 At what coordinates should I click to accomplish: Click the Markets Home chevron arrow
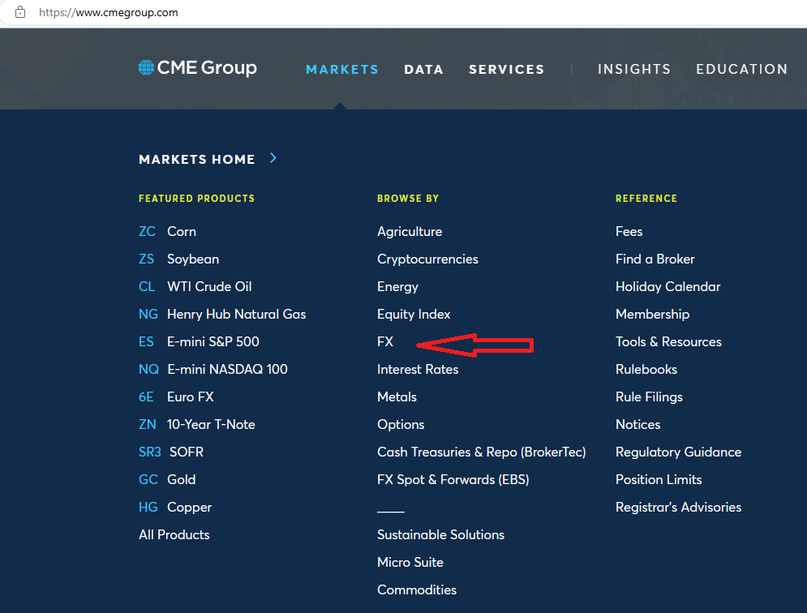click(273, 158)
